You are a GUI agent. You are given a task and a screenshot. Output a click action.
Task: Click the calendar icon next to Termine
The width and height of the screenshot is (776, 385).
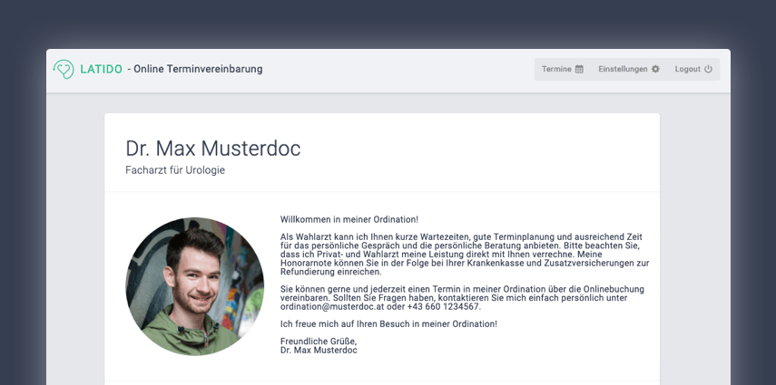click(x=579, y=69)
